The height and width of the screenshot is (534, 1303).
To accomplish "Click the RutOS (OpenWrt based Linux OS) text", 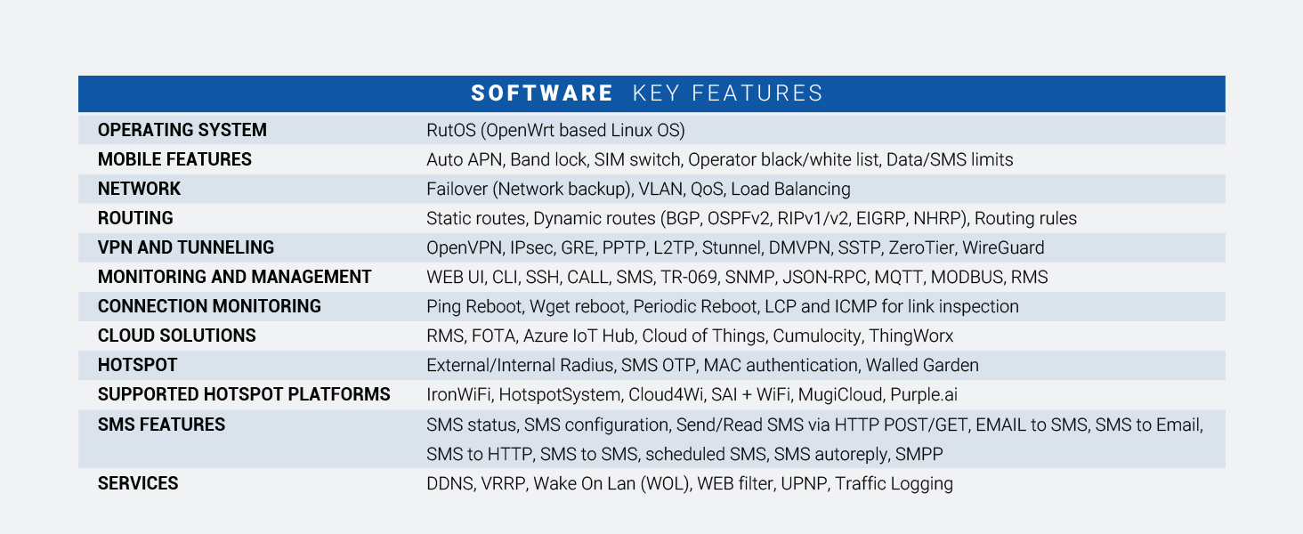I will click(x=555, y=130).
